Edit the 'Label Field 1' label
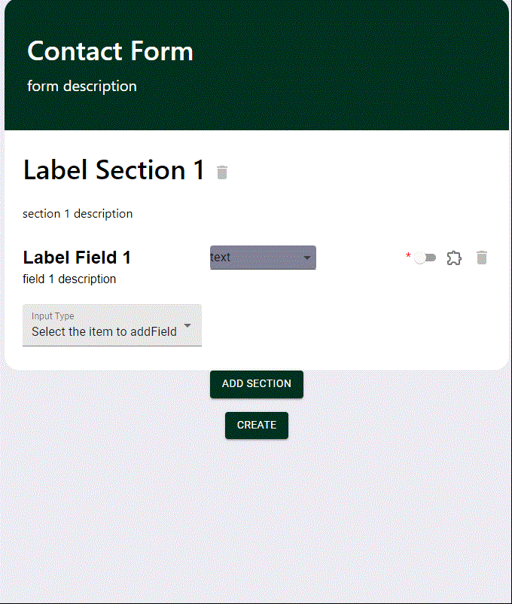The width and height of the screenshot is (512, 604). [77, 258]
